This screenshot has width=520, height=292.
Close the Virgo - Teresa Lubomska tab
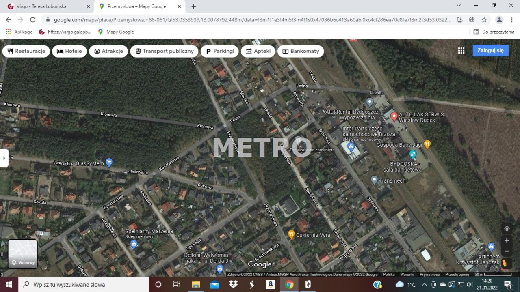[x=88, y=6]
